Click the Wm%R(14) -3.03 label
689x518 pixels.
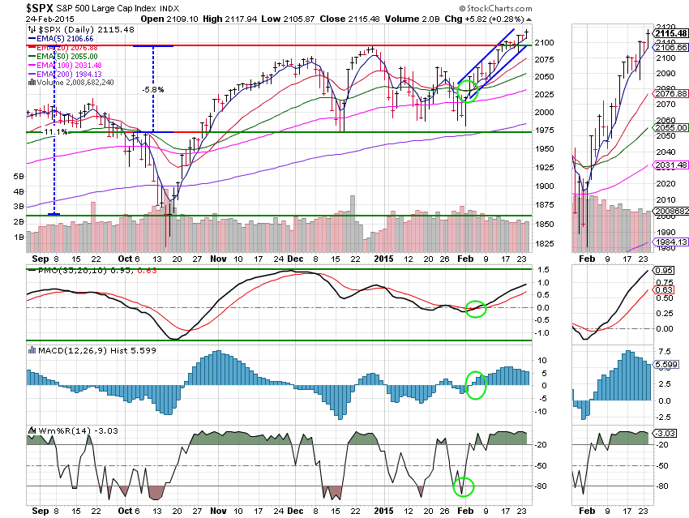point(78,430)
